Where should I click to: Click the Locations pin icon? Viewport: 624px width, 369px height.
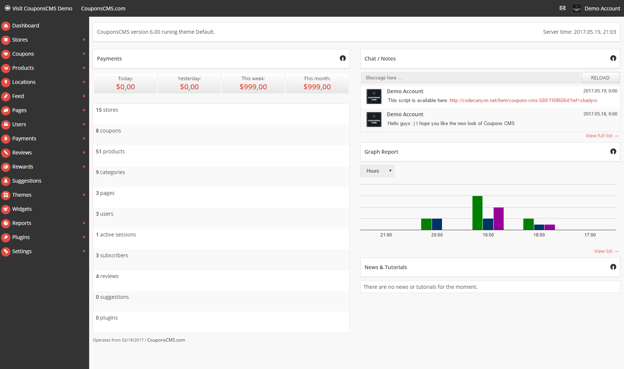(6, 82)
